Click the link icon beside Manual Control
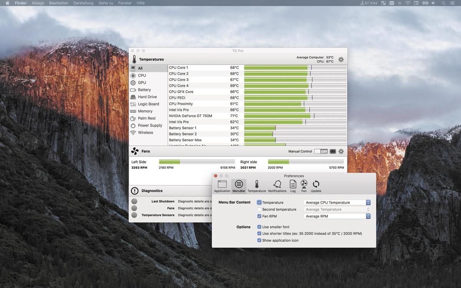Image resolution: width=461 pixels, height=288 pixels. click(333, 151)
